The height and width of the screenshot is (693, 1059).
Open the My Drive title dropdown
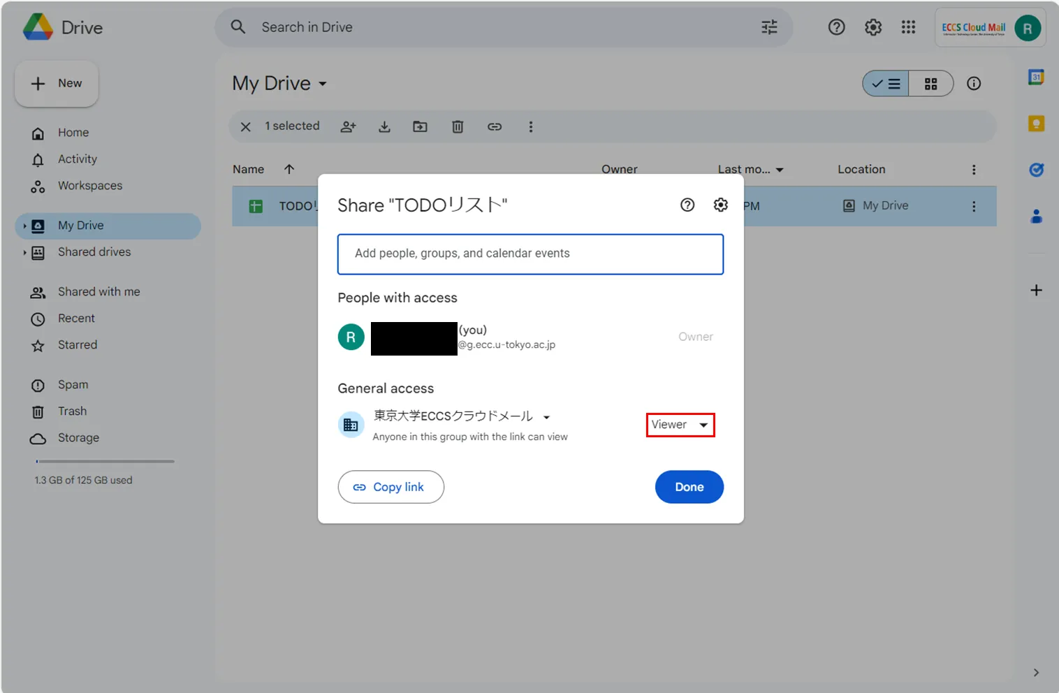click(x=323, y=84)
